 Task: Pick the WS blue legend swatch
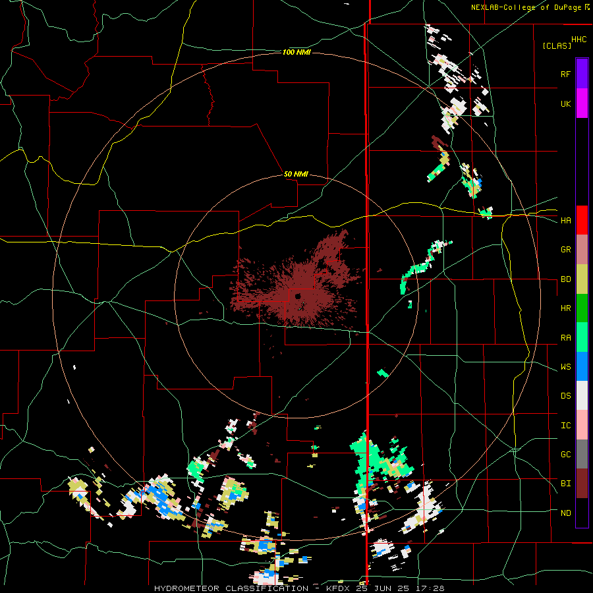pos(582,366)
